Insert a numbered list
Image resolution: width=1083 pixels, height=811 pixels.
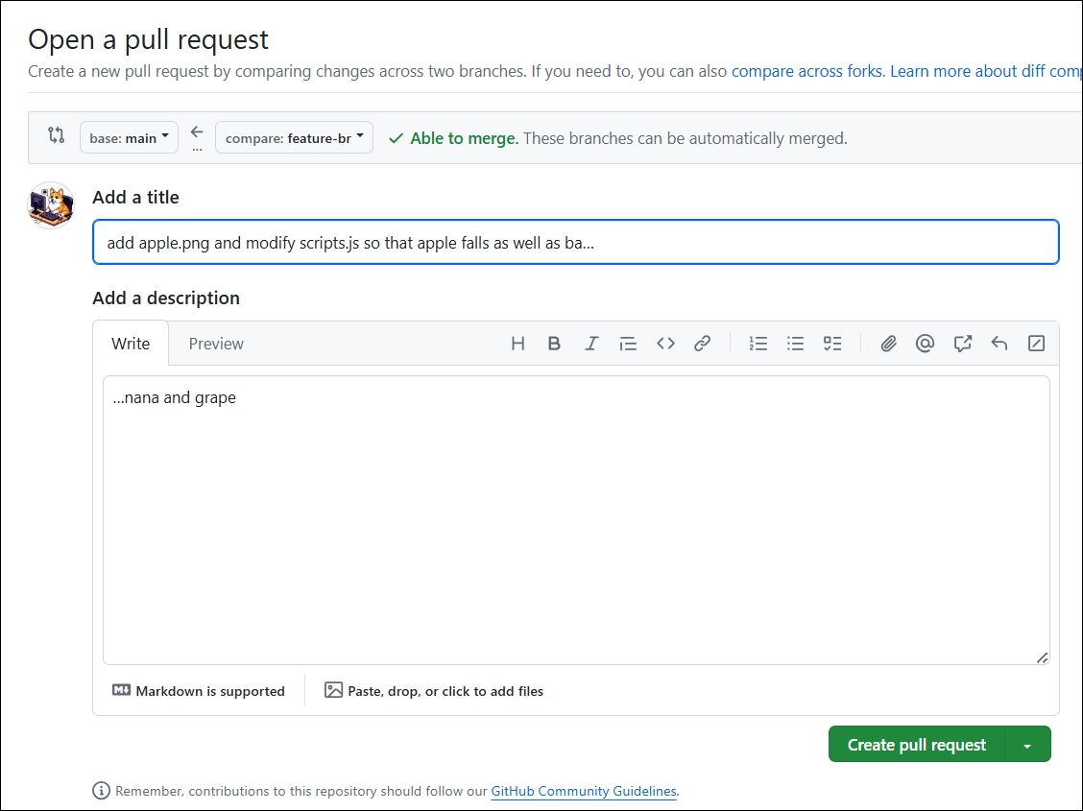pos(758,344)
